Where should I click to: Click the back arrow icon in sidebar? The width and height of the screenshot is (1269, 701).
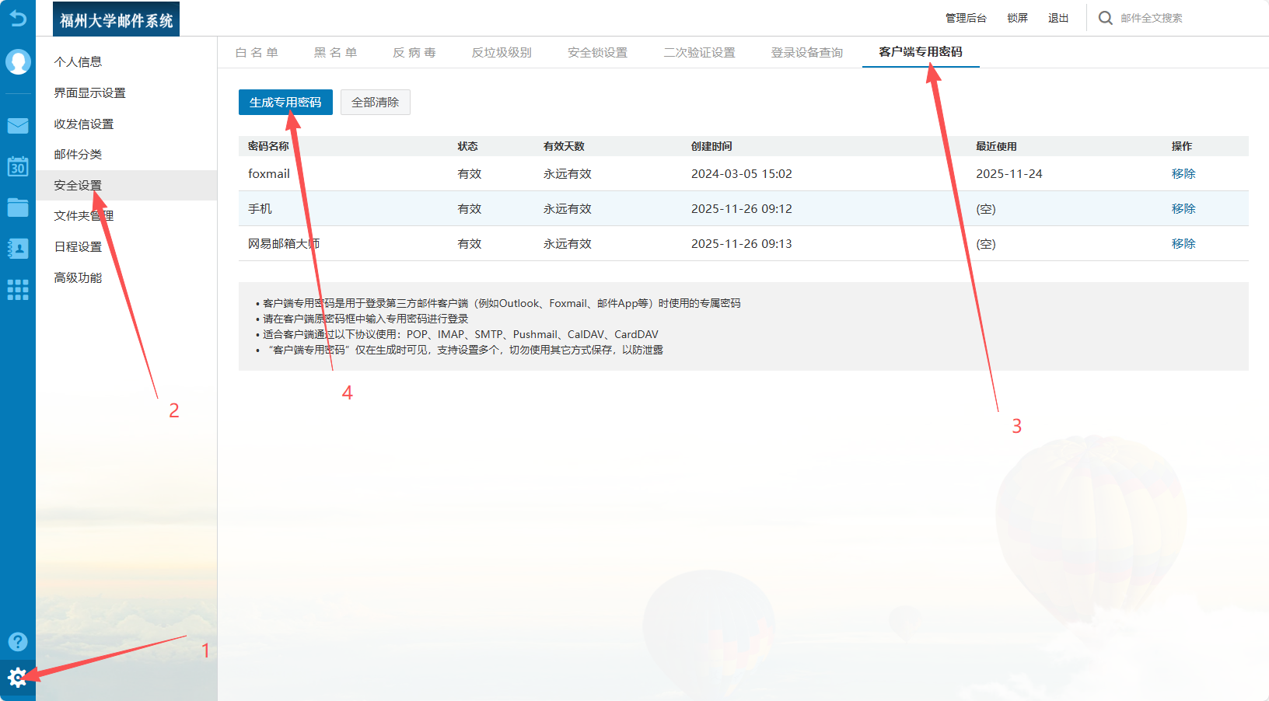[x=17, y=17]
